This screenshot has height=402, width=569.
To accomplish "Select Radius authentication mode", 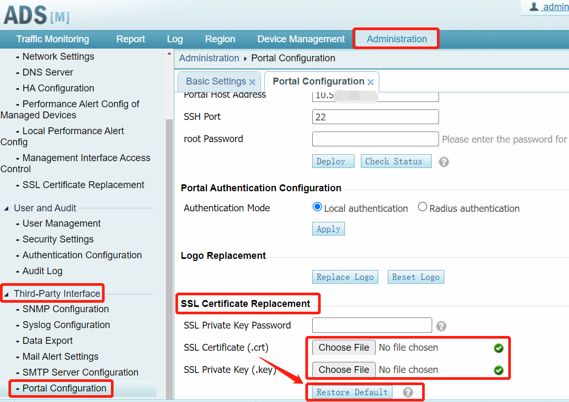I will pyautogui.click(x=422, y=207).
